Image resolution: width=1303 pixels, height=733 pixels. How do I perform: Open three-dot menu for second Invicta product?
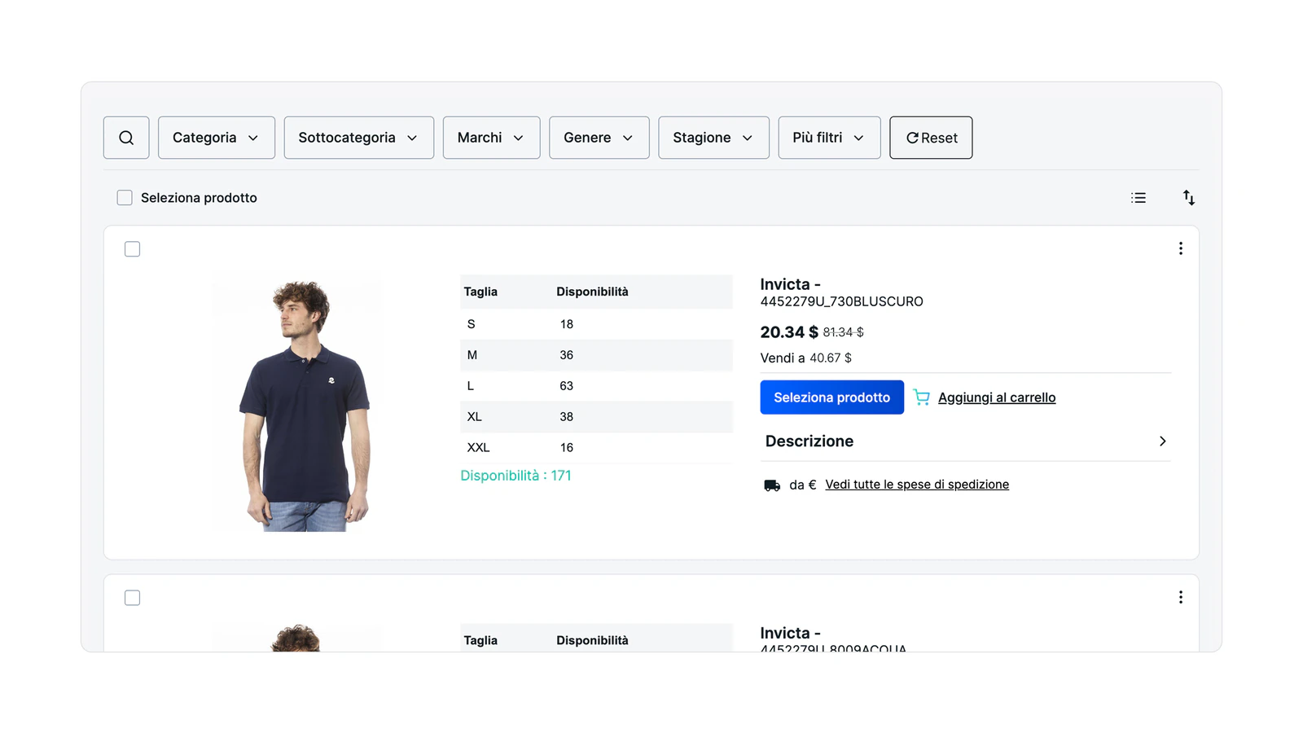1181,597
